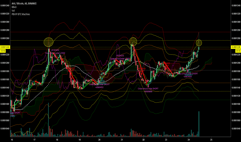Click 0.0001280 on the right price scale
Viewport: 241px width, 142px height.
coord(236,30)
